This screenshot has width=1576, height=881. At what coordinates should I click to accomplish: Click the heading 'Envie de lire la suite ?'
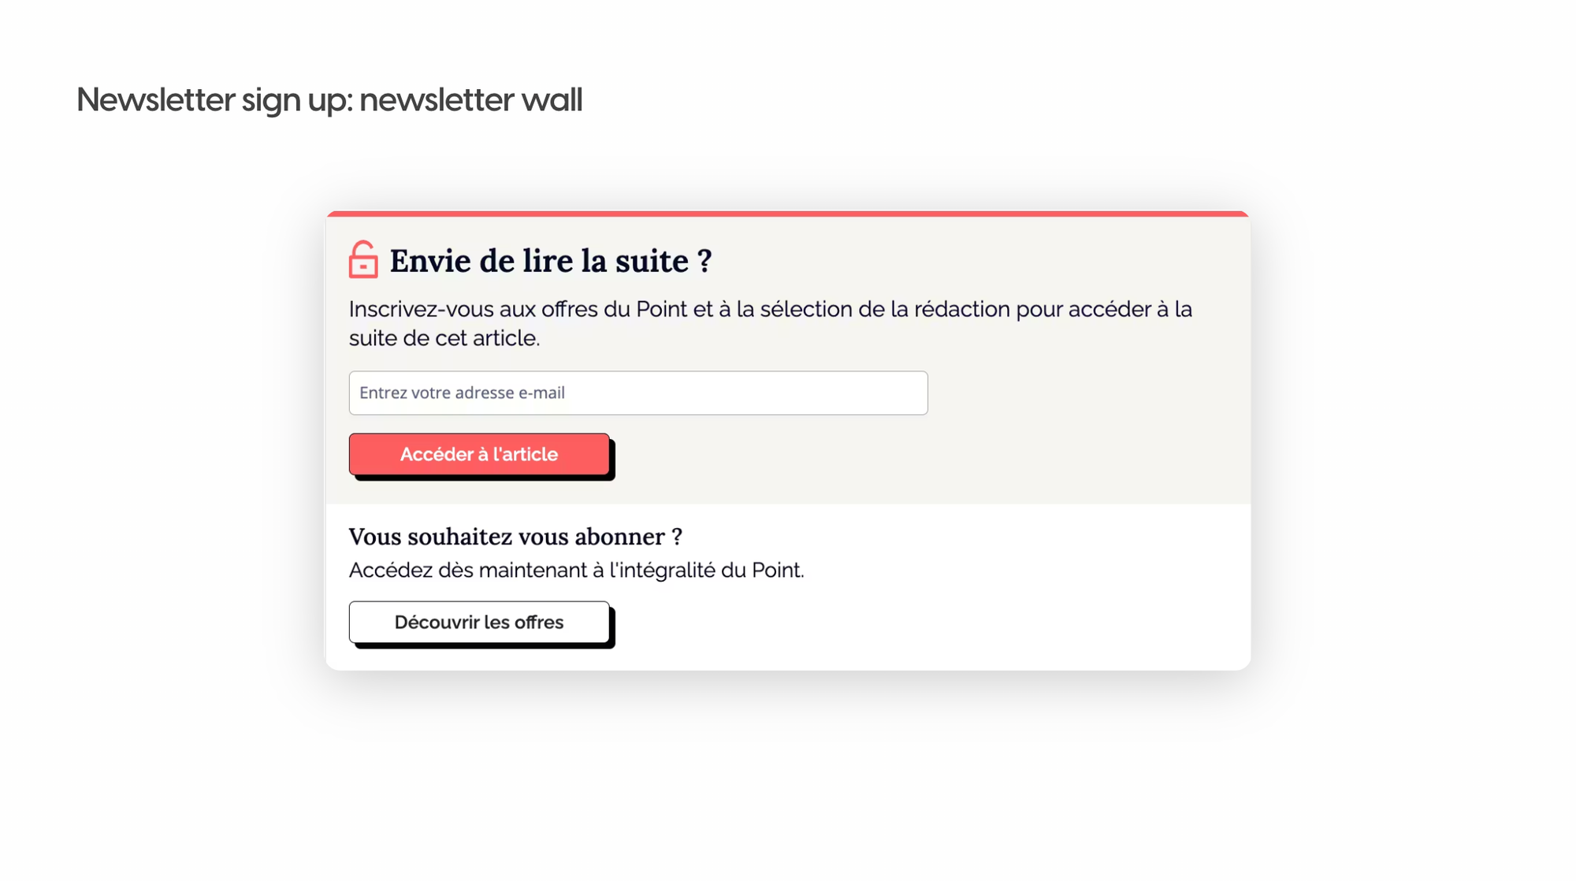tap(549, 261)
